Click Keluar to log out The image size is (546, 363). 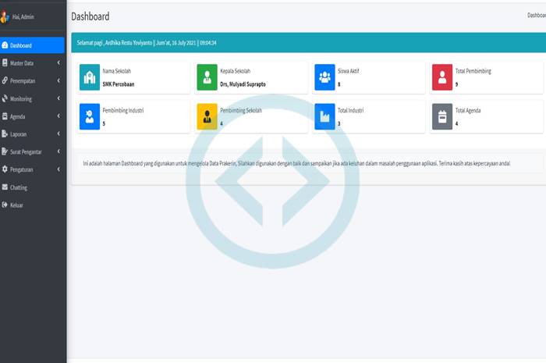pos(16,205)
